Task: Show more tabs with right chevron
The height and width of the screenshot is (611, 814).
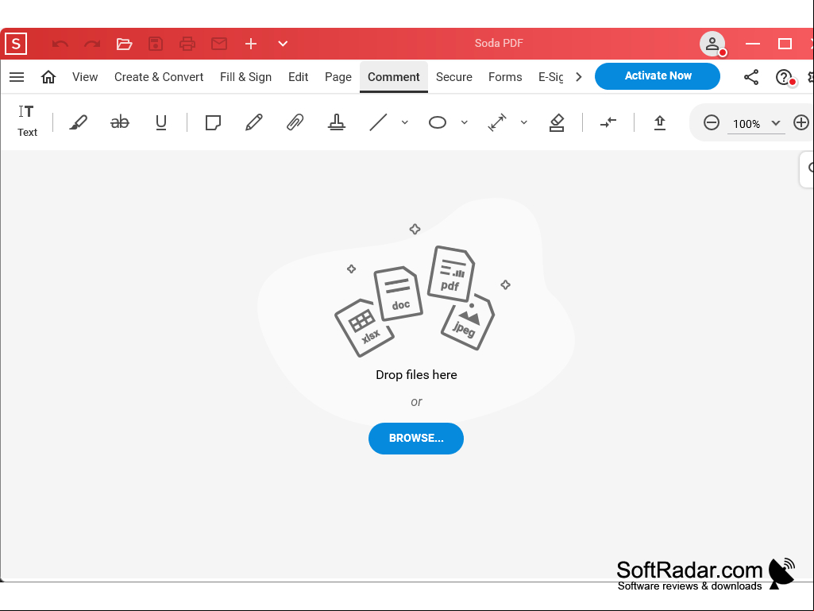Action: pos(579,77)
